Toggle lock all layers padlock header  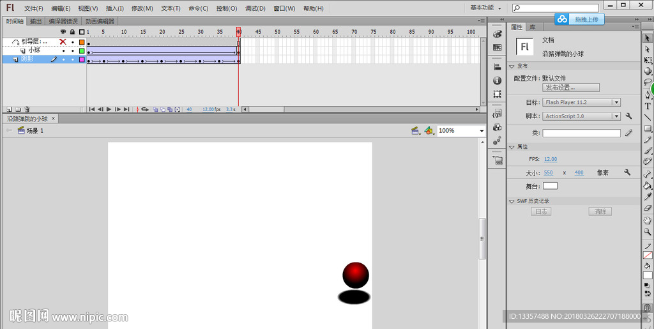72,32
